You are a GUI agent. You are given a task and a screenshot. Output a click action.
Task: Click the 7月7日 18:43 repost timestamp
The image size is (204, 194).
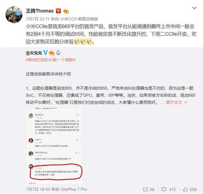(37, 189)
